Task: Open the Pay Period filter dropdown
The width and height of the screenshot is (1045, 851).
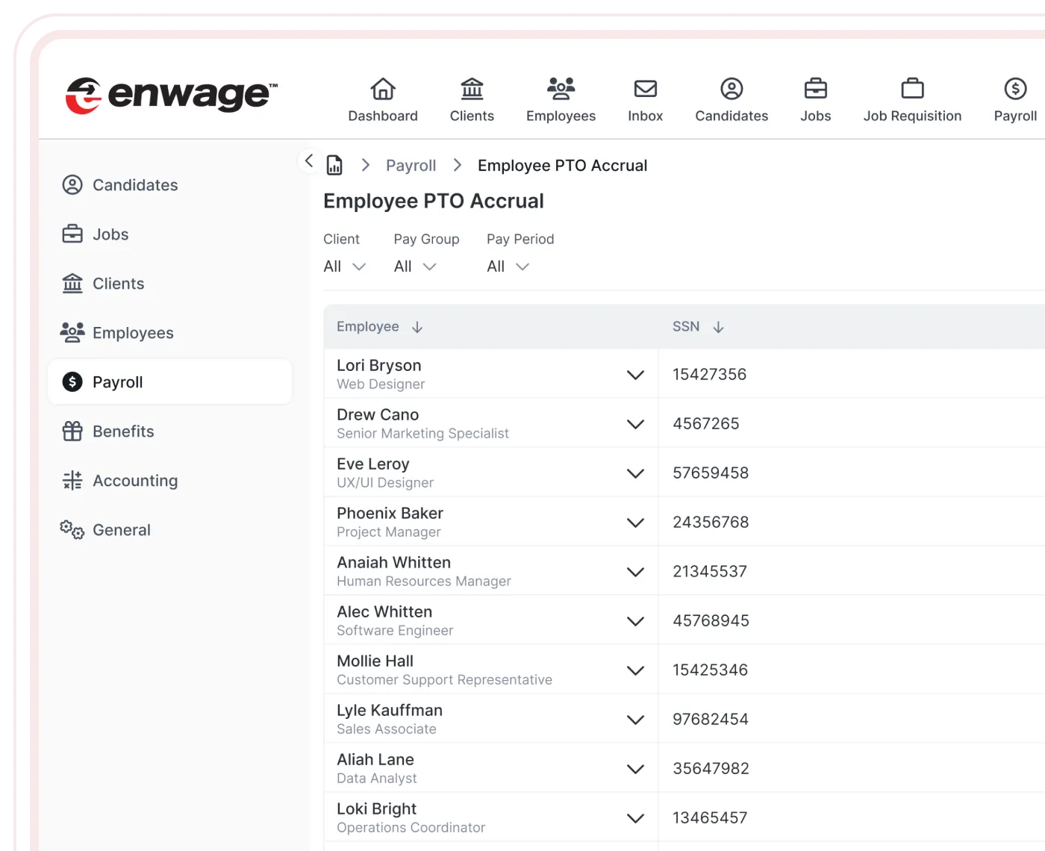Action: [x=508, y=266]
